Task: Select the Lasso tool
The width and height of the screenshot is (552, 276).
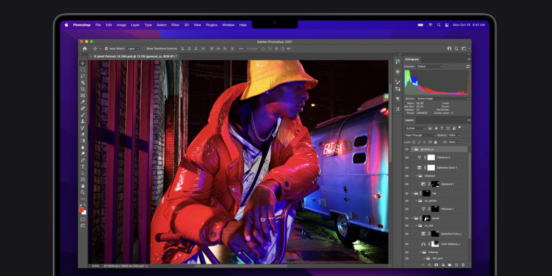Action: point(83,76)
